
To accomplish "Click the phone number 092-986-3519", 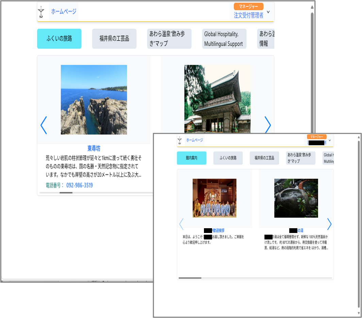I will (79, 185).
